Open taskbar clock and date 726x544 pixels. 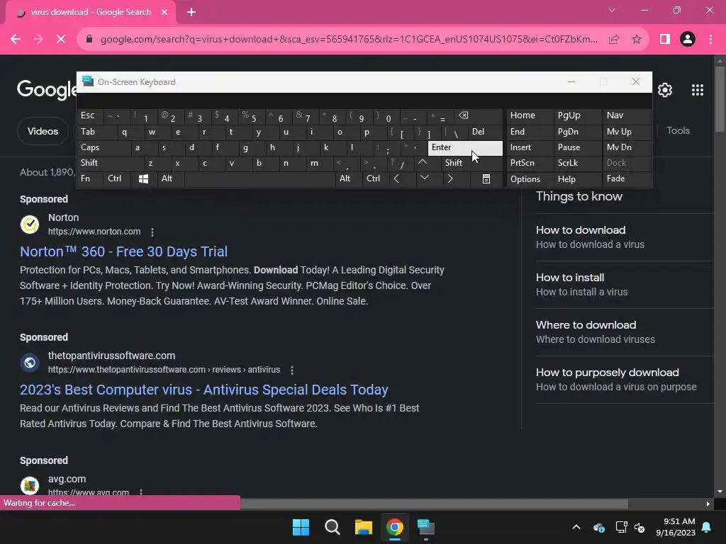tap(676, 527)
